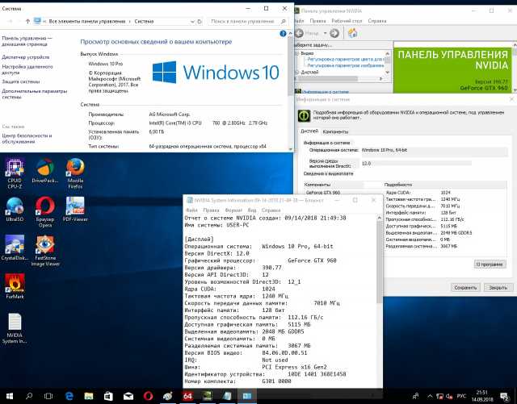
Task: Click the red 64 taskbar icon
Action: [187, 396]
